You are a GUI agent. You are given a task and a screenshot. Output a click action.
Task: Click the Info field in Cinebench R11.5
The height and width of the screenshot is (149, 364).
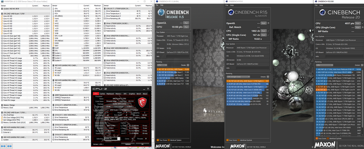coord(177,56)
